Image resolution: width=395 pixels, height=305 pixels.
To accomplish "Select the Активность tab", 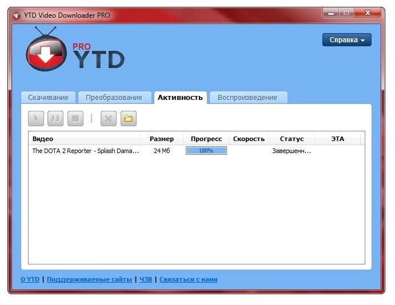I will tap(180, 98).
